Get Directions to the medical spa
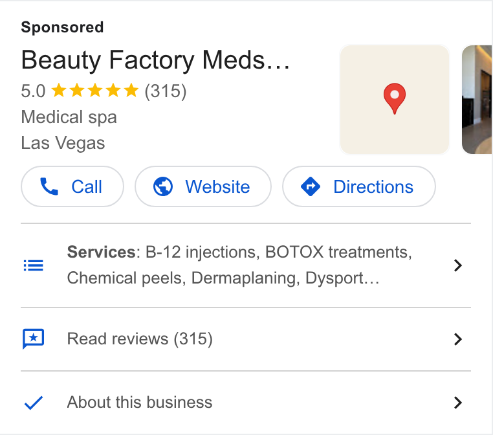 click(x=359, y=186)
